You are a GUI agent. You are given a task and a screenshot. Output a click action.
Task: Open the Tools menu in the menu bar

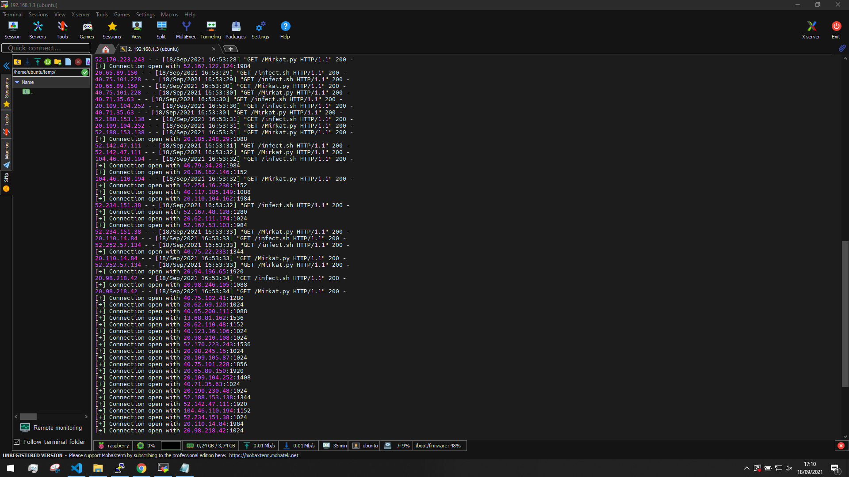(102, 15)
